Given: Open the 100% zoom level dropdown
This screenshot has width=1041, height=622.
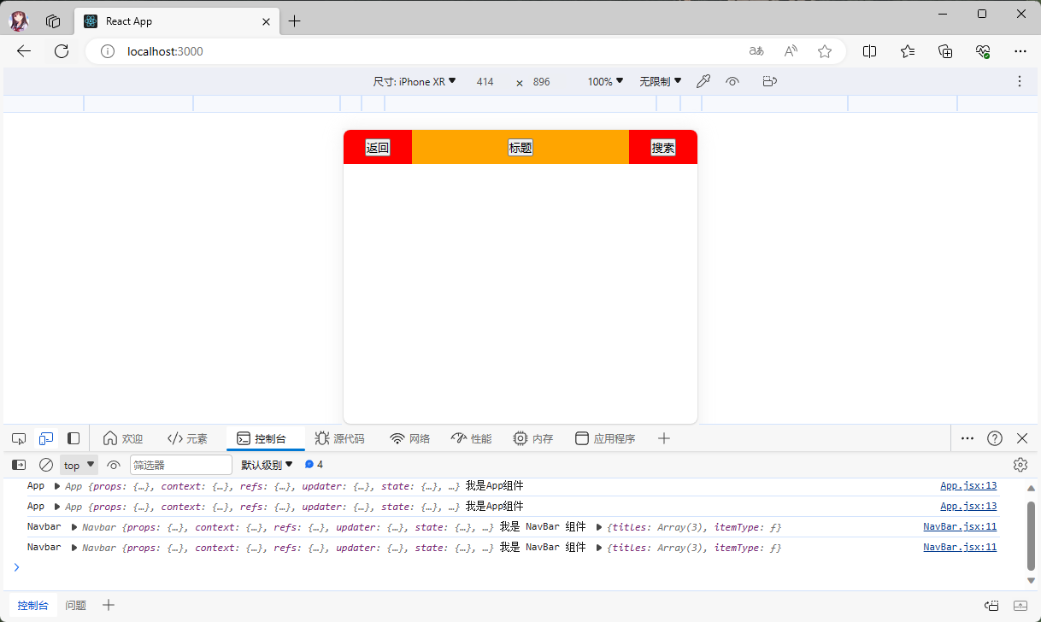Looking at the screenshot, I should pos(605,82).
